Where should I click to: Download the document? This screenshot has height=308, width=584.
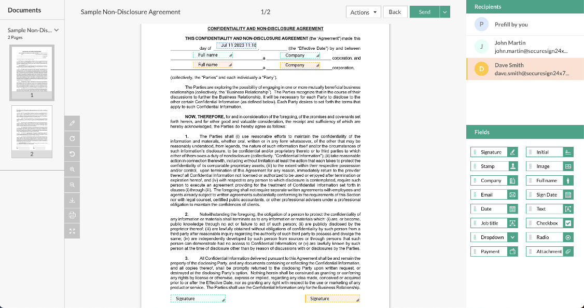pyautogui.click(x=72, y=200)
